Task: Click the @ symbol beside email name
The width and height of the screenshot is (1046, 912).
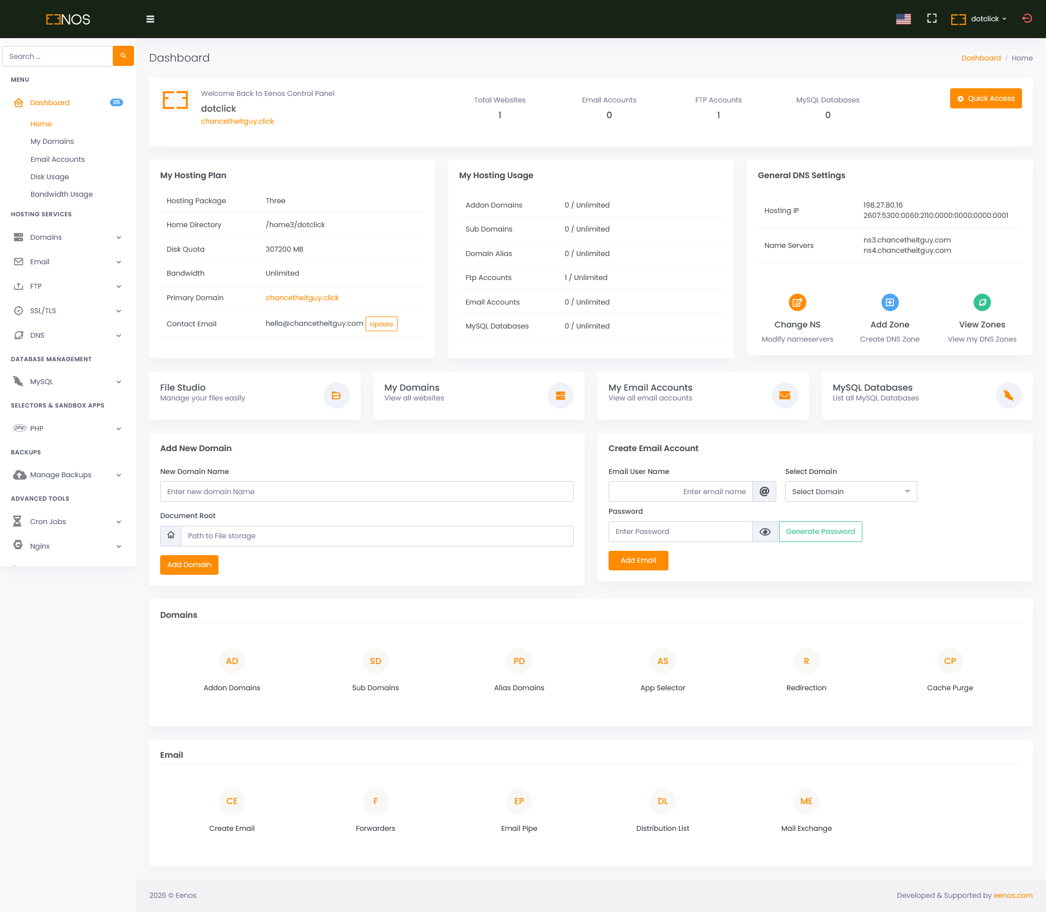Action: pyautogui.click(x=764, y=491)
